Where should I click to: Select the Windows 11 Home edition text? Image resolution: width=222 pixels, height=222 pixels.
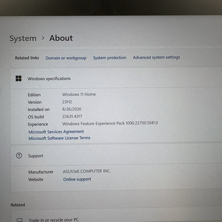pos(79,94)
